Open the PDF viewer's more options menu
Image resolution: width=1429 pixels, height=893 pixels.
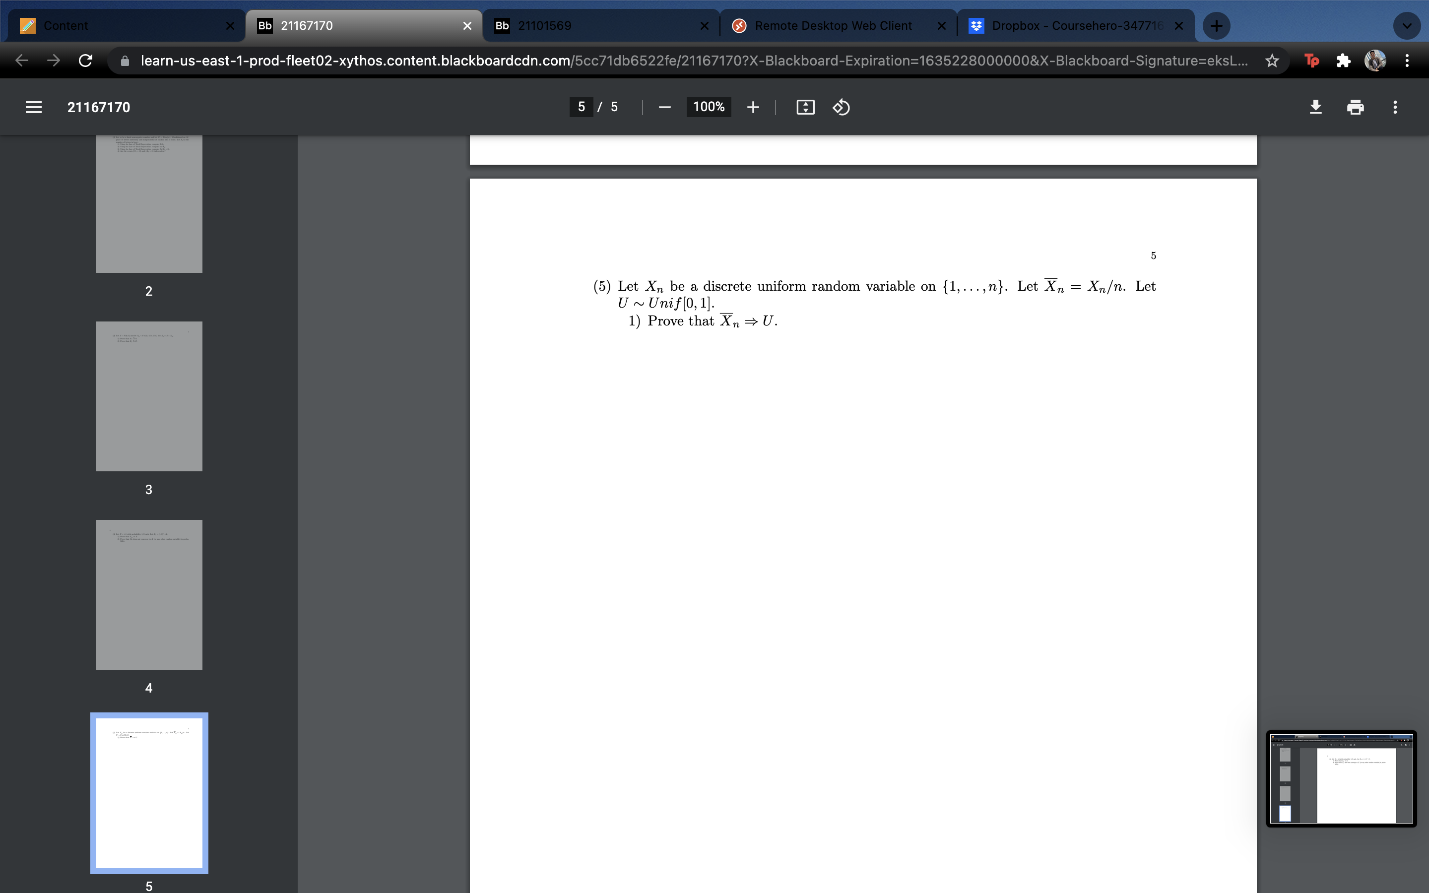[x=1395, y=107]
